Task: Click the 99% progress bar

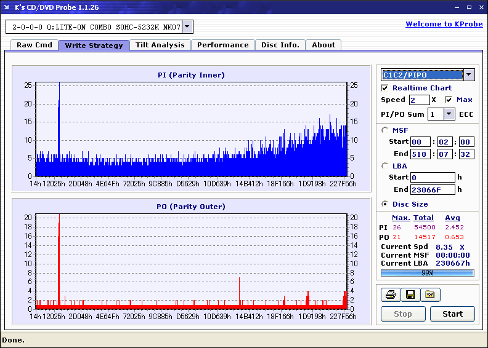Action: 428,273
